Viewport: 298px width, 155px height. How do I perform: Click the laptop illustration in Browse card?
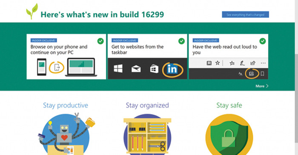pos(81,67)
